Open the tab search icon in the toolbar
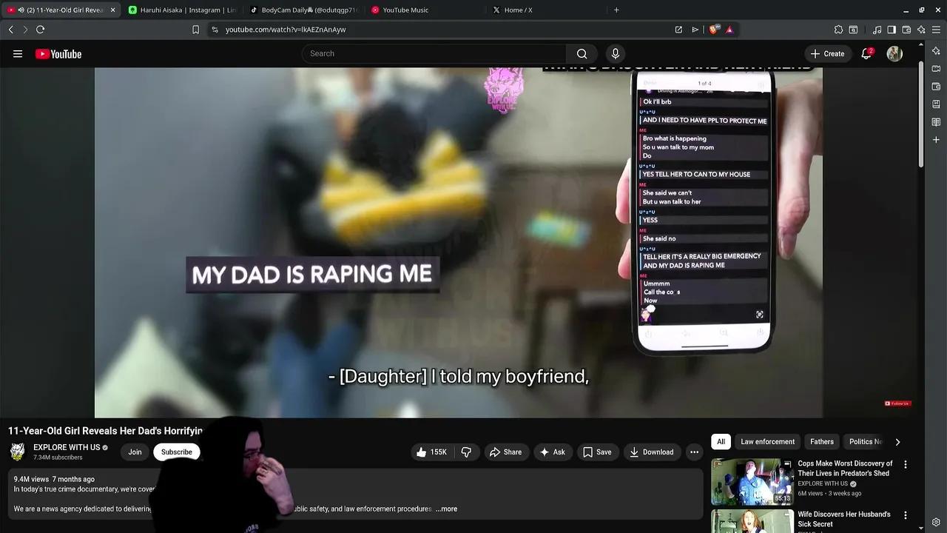 (x=853, y=30)
